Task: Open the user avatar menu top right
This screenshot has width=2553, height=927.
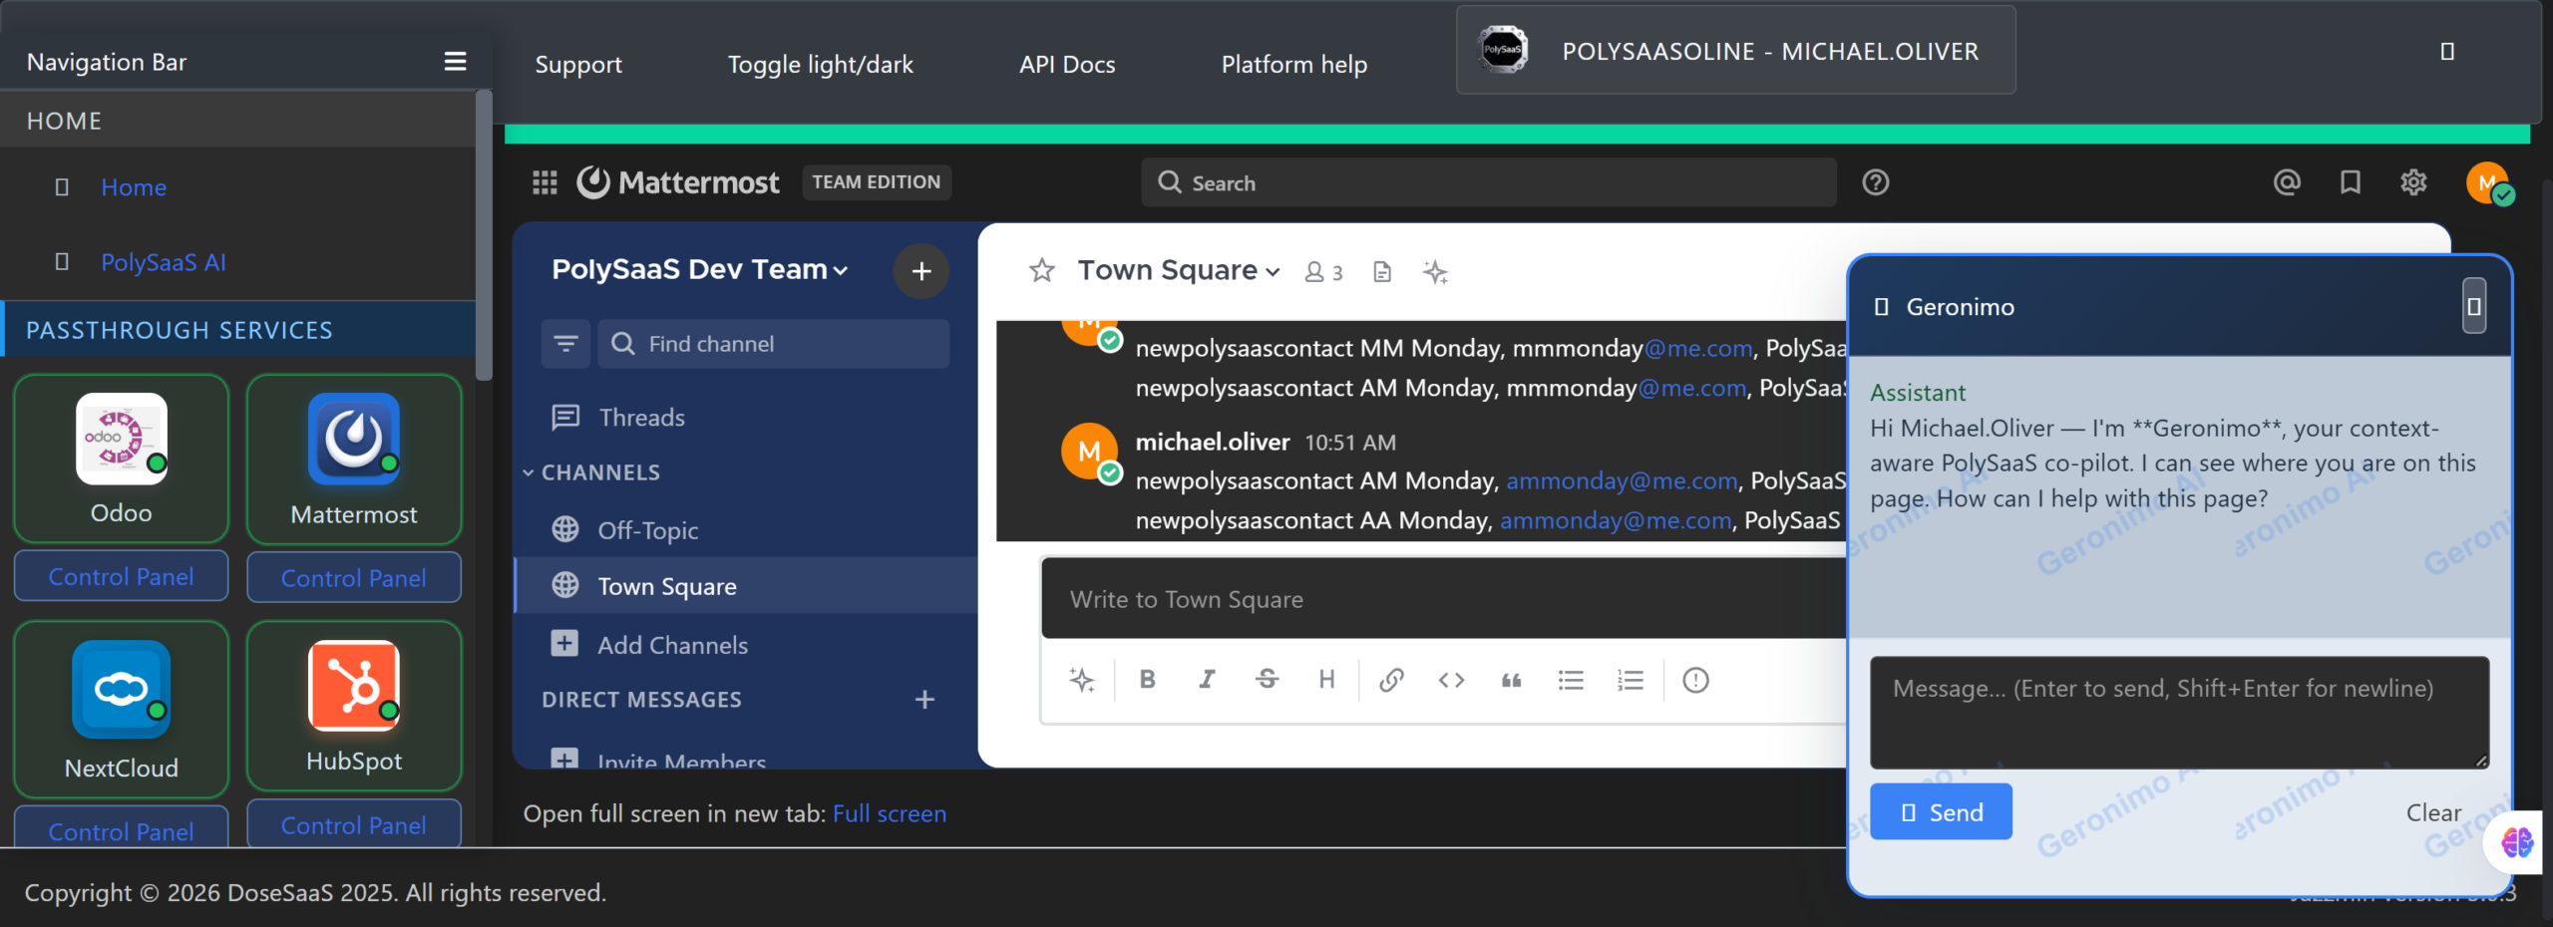Action: point(2489,183)
